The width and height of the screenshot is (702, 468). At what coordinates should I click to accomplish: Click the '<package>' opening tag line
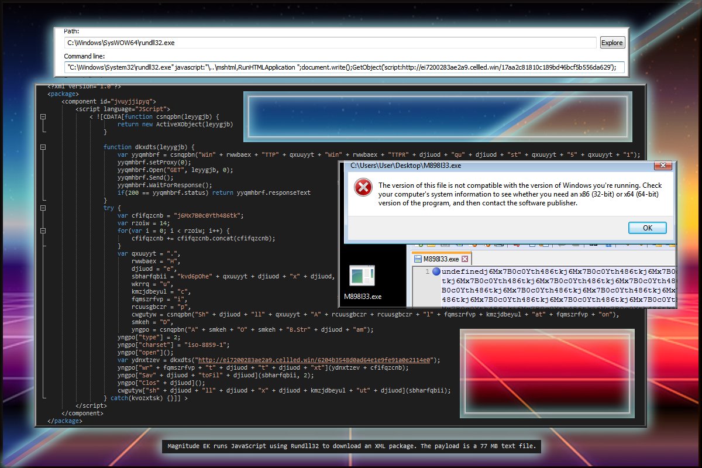click(63, 94)
